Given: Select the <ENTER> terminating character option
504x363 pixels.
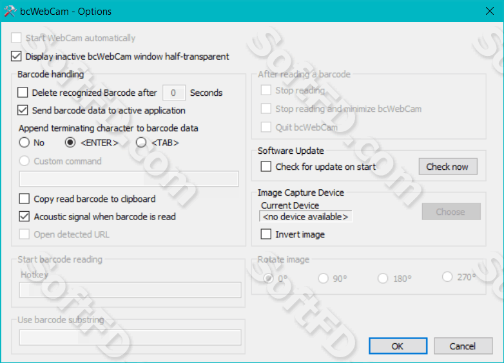Looking at the screenshot, I should tap(70, 142).
